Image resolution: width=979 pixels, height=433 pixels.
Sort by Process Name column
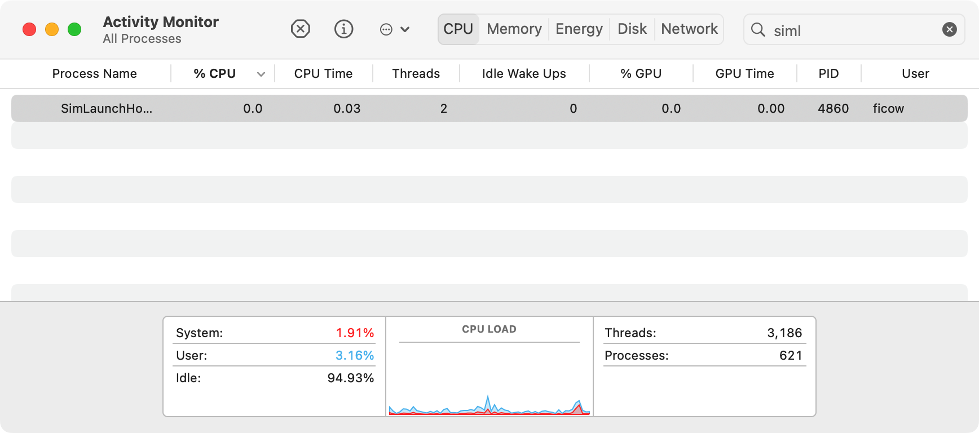tap(94, 74)
